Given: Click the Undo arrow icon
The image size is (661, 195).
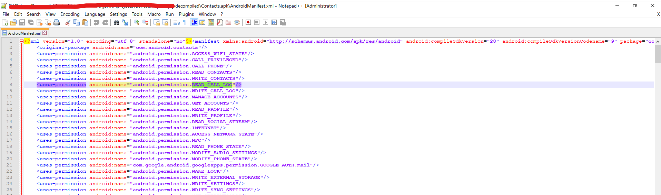Looking at the screenshot, I should click(x=97, y=23).
